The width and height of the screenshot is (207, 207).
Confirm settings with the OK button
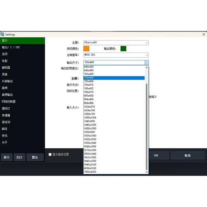pyautogui.click(x=156, y=155)
